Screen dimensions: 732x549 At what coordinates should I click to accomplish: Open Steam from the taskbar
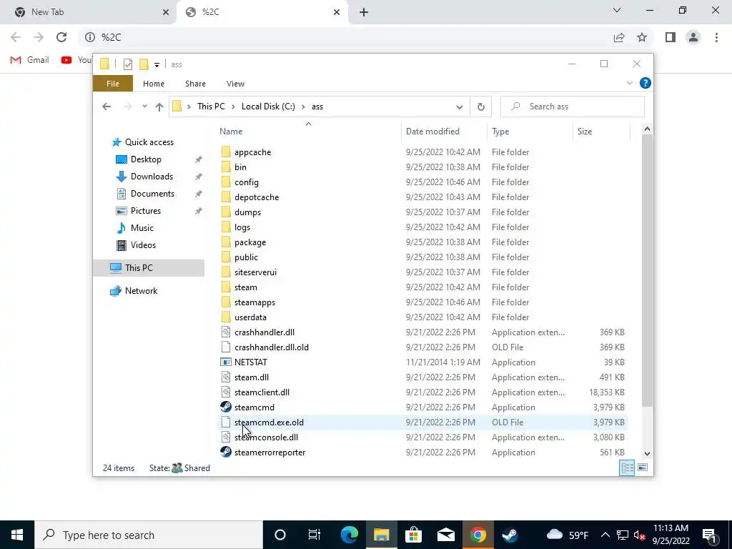[x=510, y=535]
